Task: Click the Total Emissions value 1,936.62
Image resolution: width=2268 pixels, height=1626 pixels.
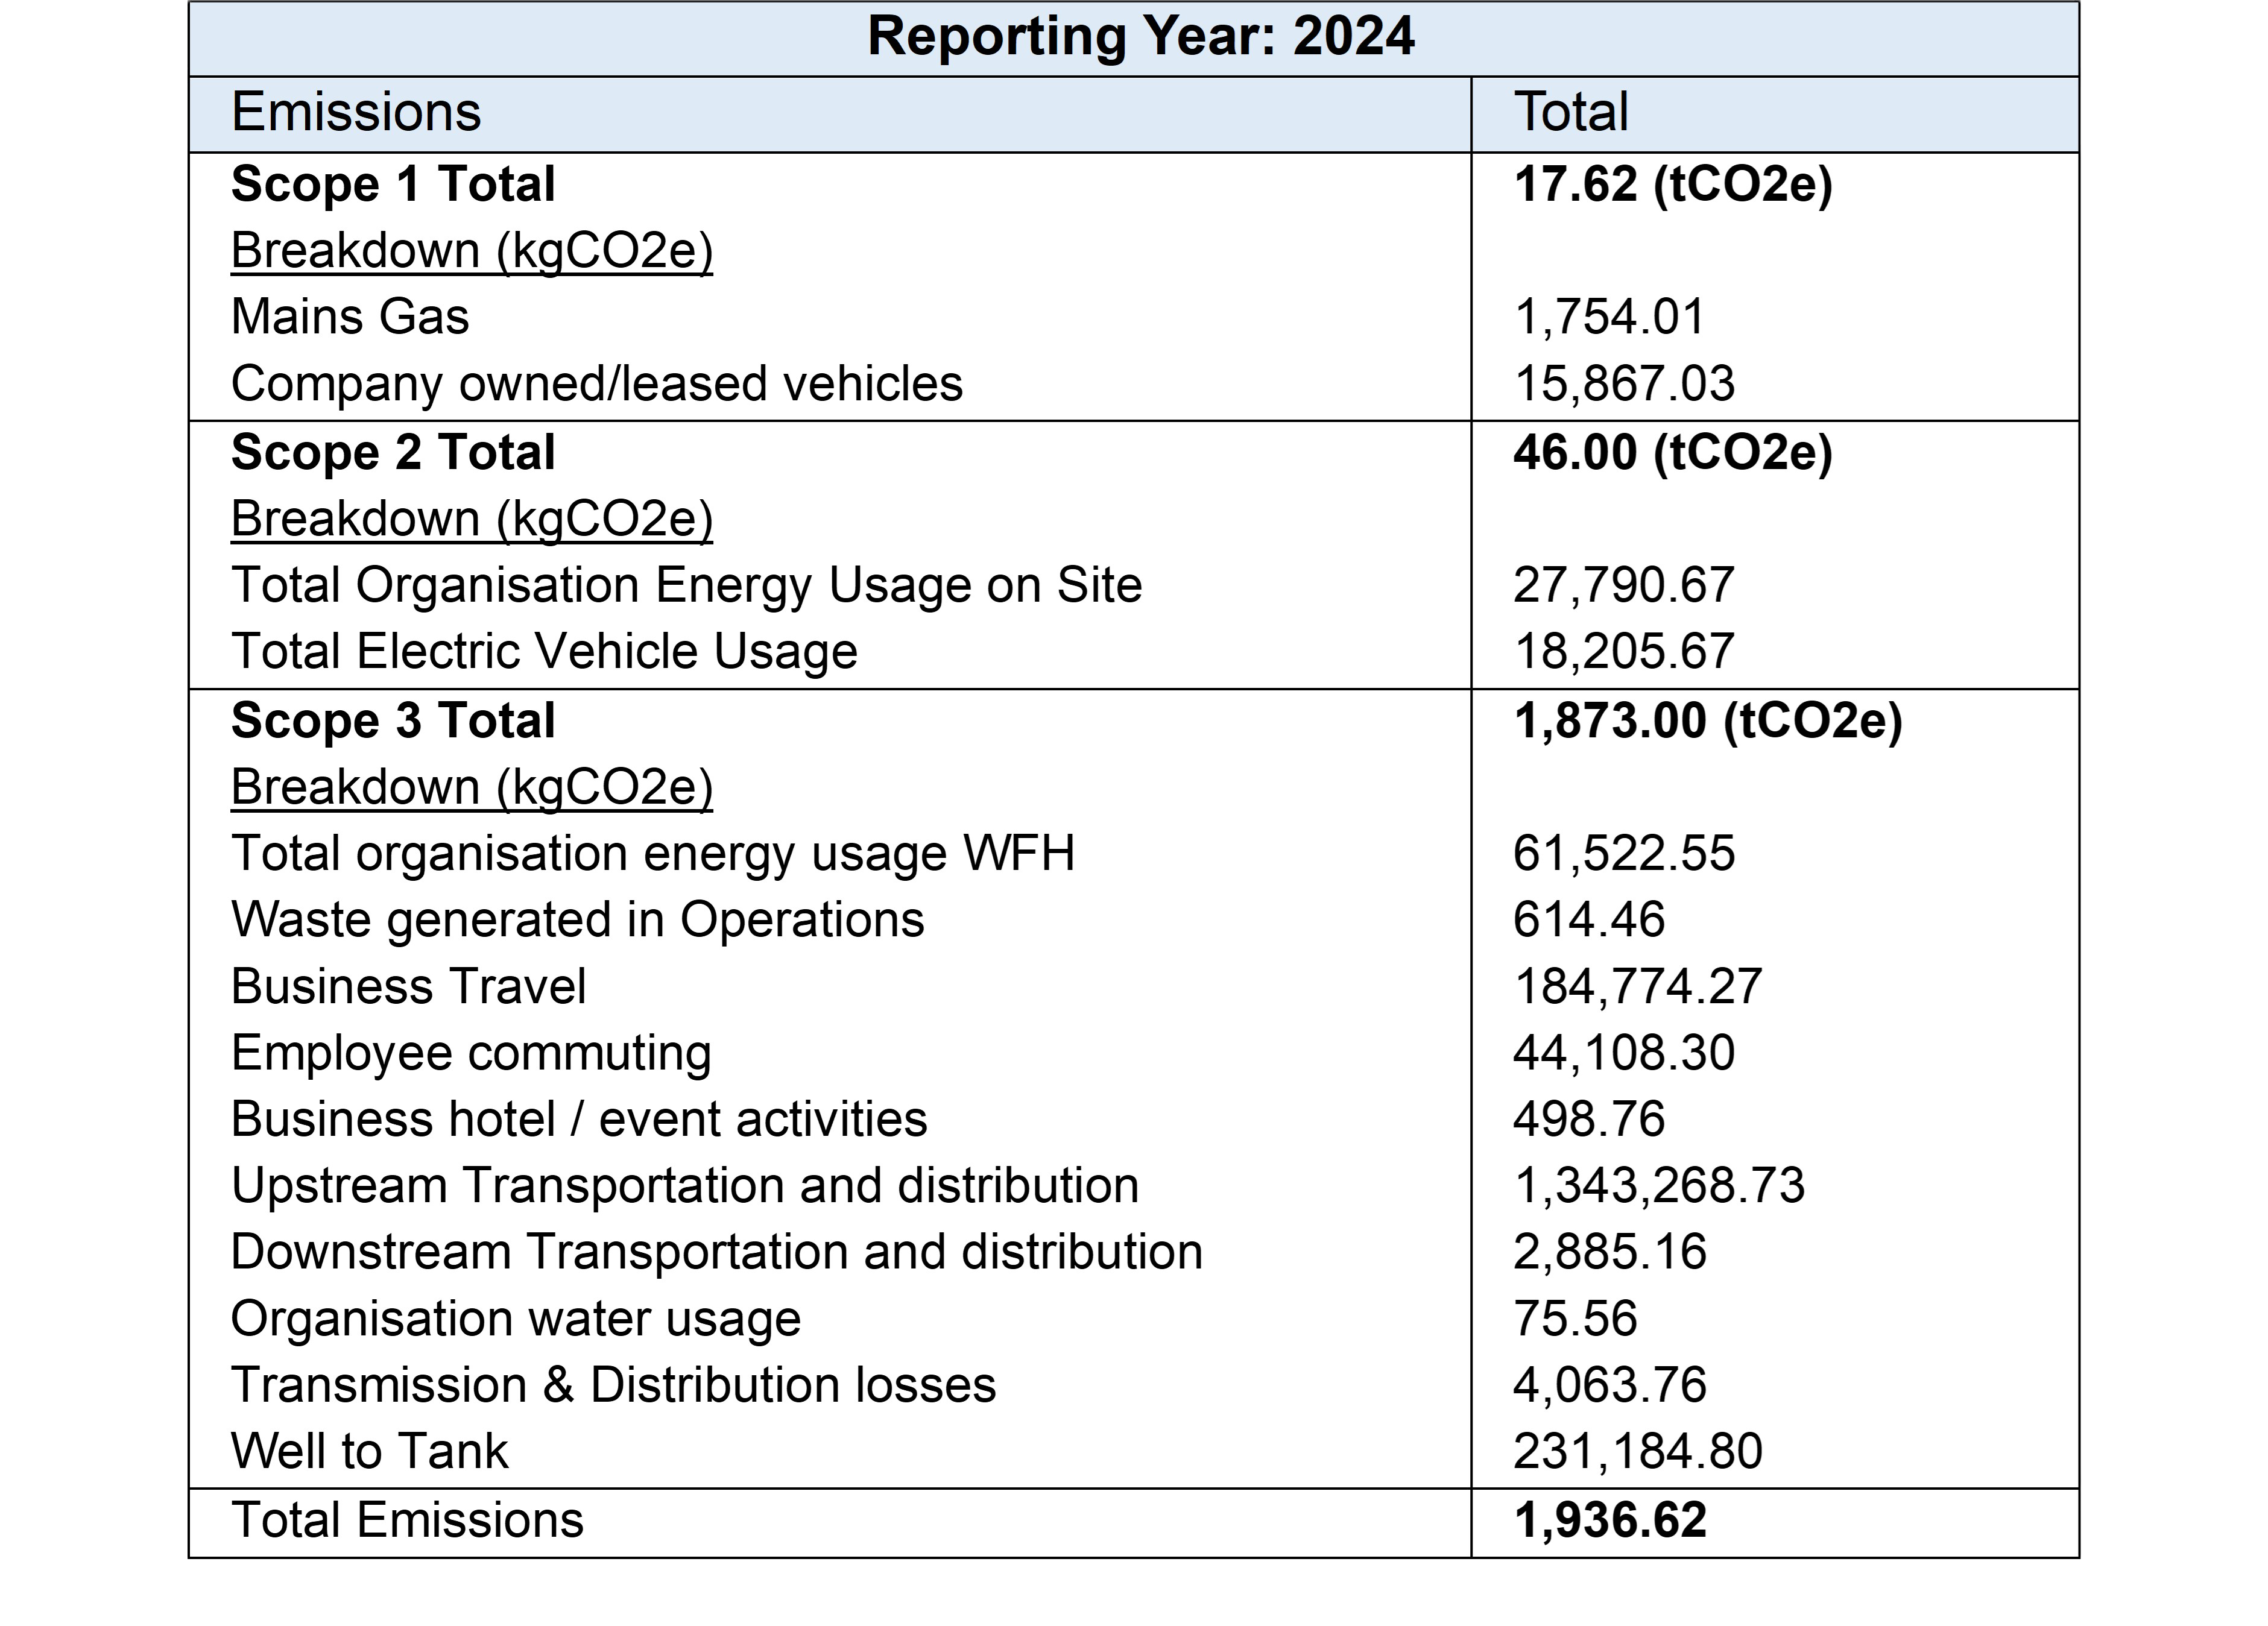Action: coord(1609,1521)
